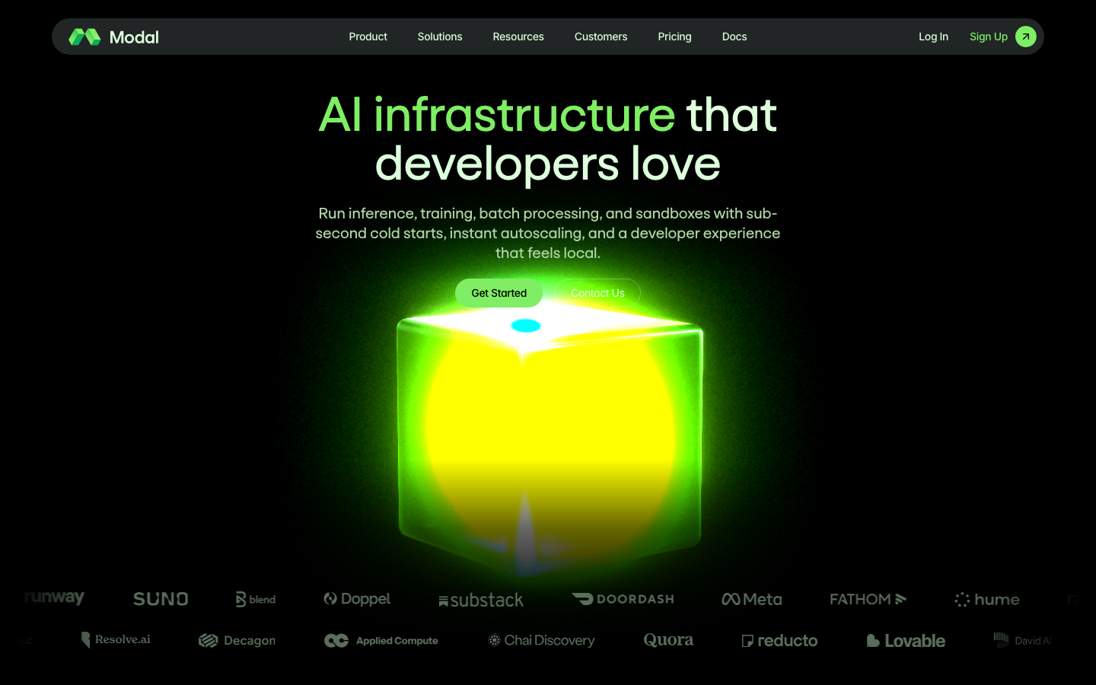Click the Decagon logo
The image size is (1096, 685).
pos(237,641)
